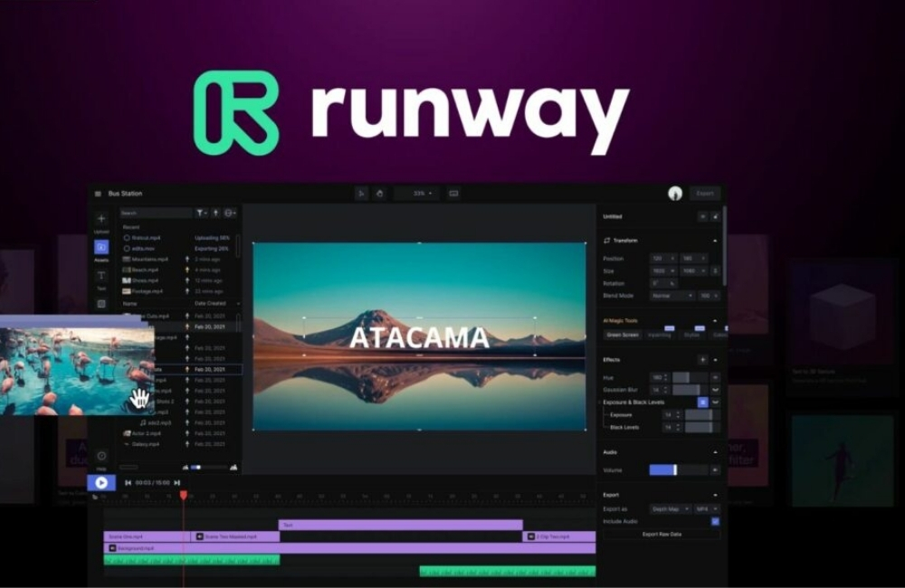
Task: Open the hamburger menu beside Bus Station
Action: (98, 194)
